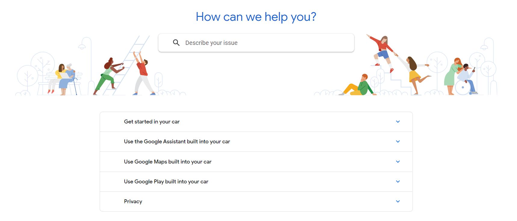Choose 'Use Google Play built into your car'

tap(166, 182)
